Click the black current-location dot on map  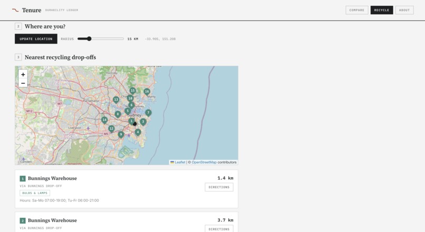point(134,124)
